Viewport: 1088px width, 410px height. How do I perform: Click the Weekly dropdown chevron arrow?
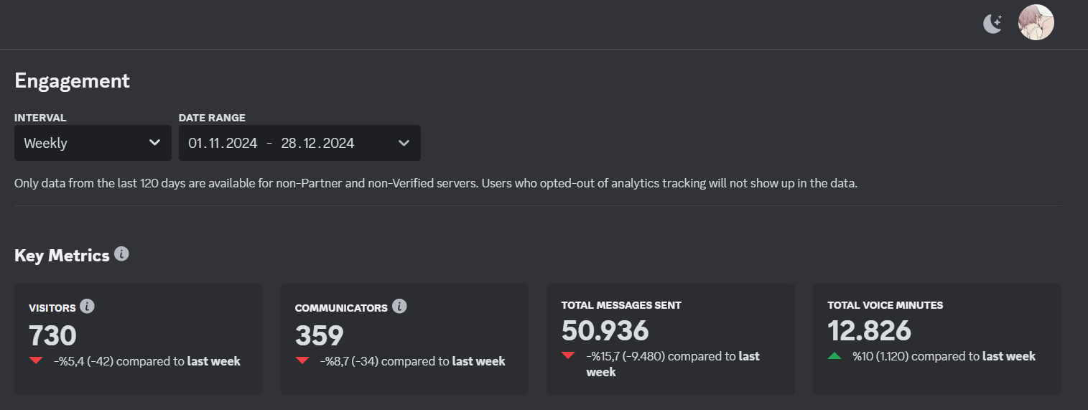click(x=154, y=143)
